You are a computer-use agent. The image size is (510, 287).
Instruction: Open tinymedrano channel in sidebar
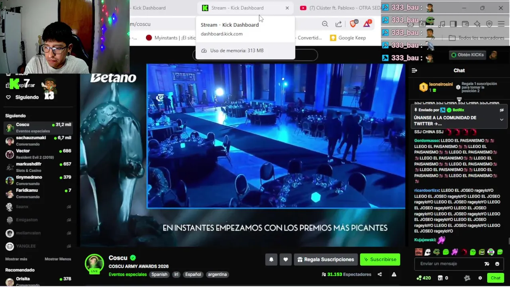[39, 180]
